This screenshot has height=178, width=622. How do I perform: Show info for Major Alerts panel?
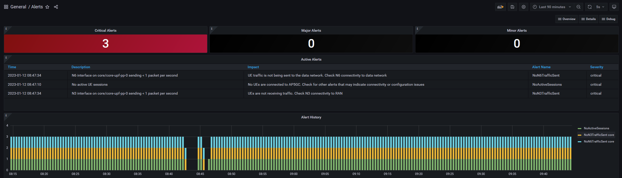[212, 29]
